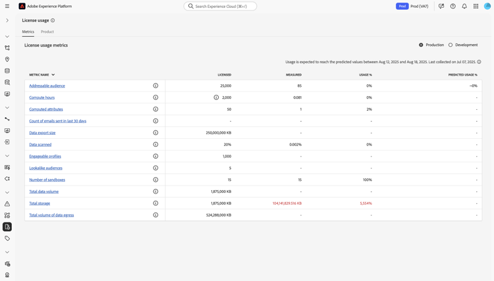Click the red 5,554% usage value
This screenshot has height=281, width=494.
point(366,203)
